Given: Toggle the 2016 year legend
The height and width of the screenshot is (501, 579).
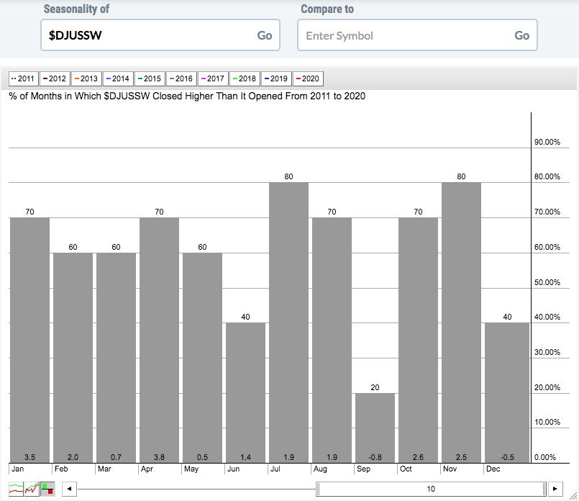Looking at the screenshot, I should pos(181,78).
